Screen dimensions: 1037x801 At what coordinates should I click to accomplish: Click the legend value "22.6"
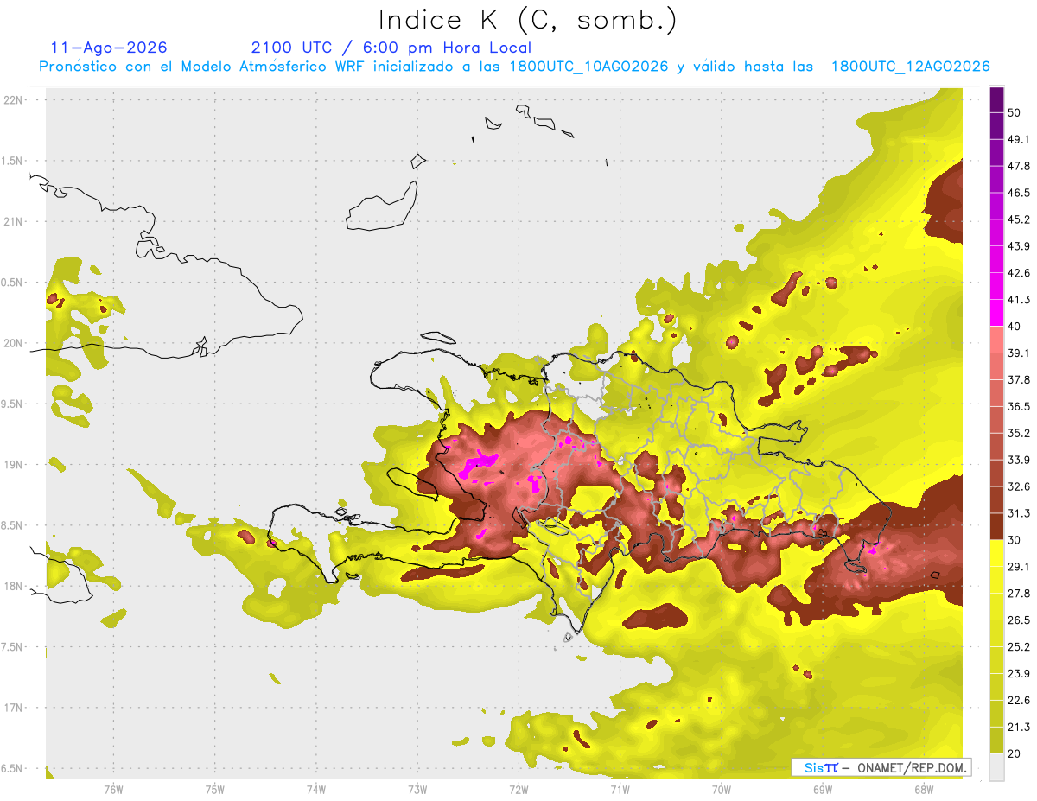pyautogui.click(x=1019, y=700)
